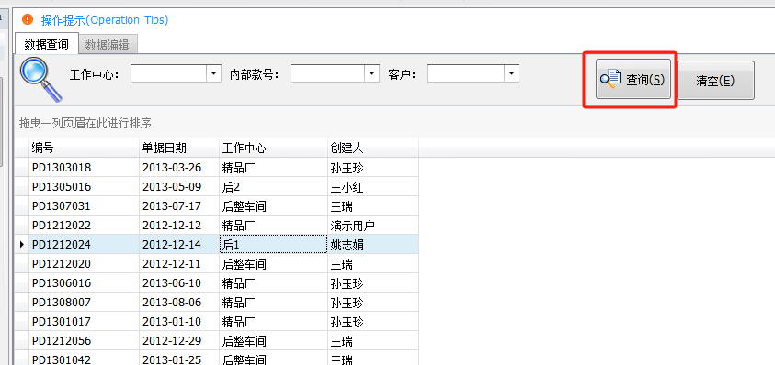Focus the 客户 input field
Image resolution: width=775 pixels, height=365 pixels.
(x=466, y=73)
